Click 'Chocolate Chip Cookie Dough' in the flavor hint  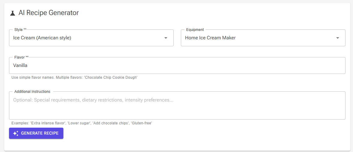[111, 78]
